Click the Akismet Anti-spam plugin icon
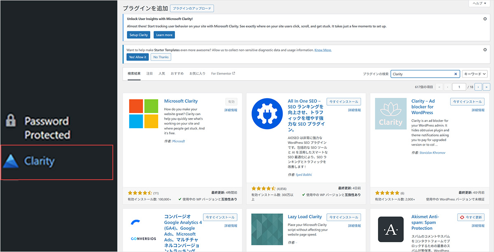Image resolution: width=494 pixels, height=252 pixels. (390, 229)
